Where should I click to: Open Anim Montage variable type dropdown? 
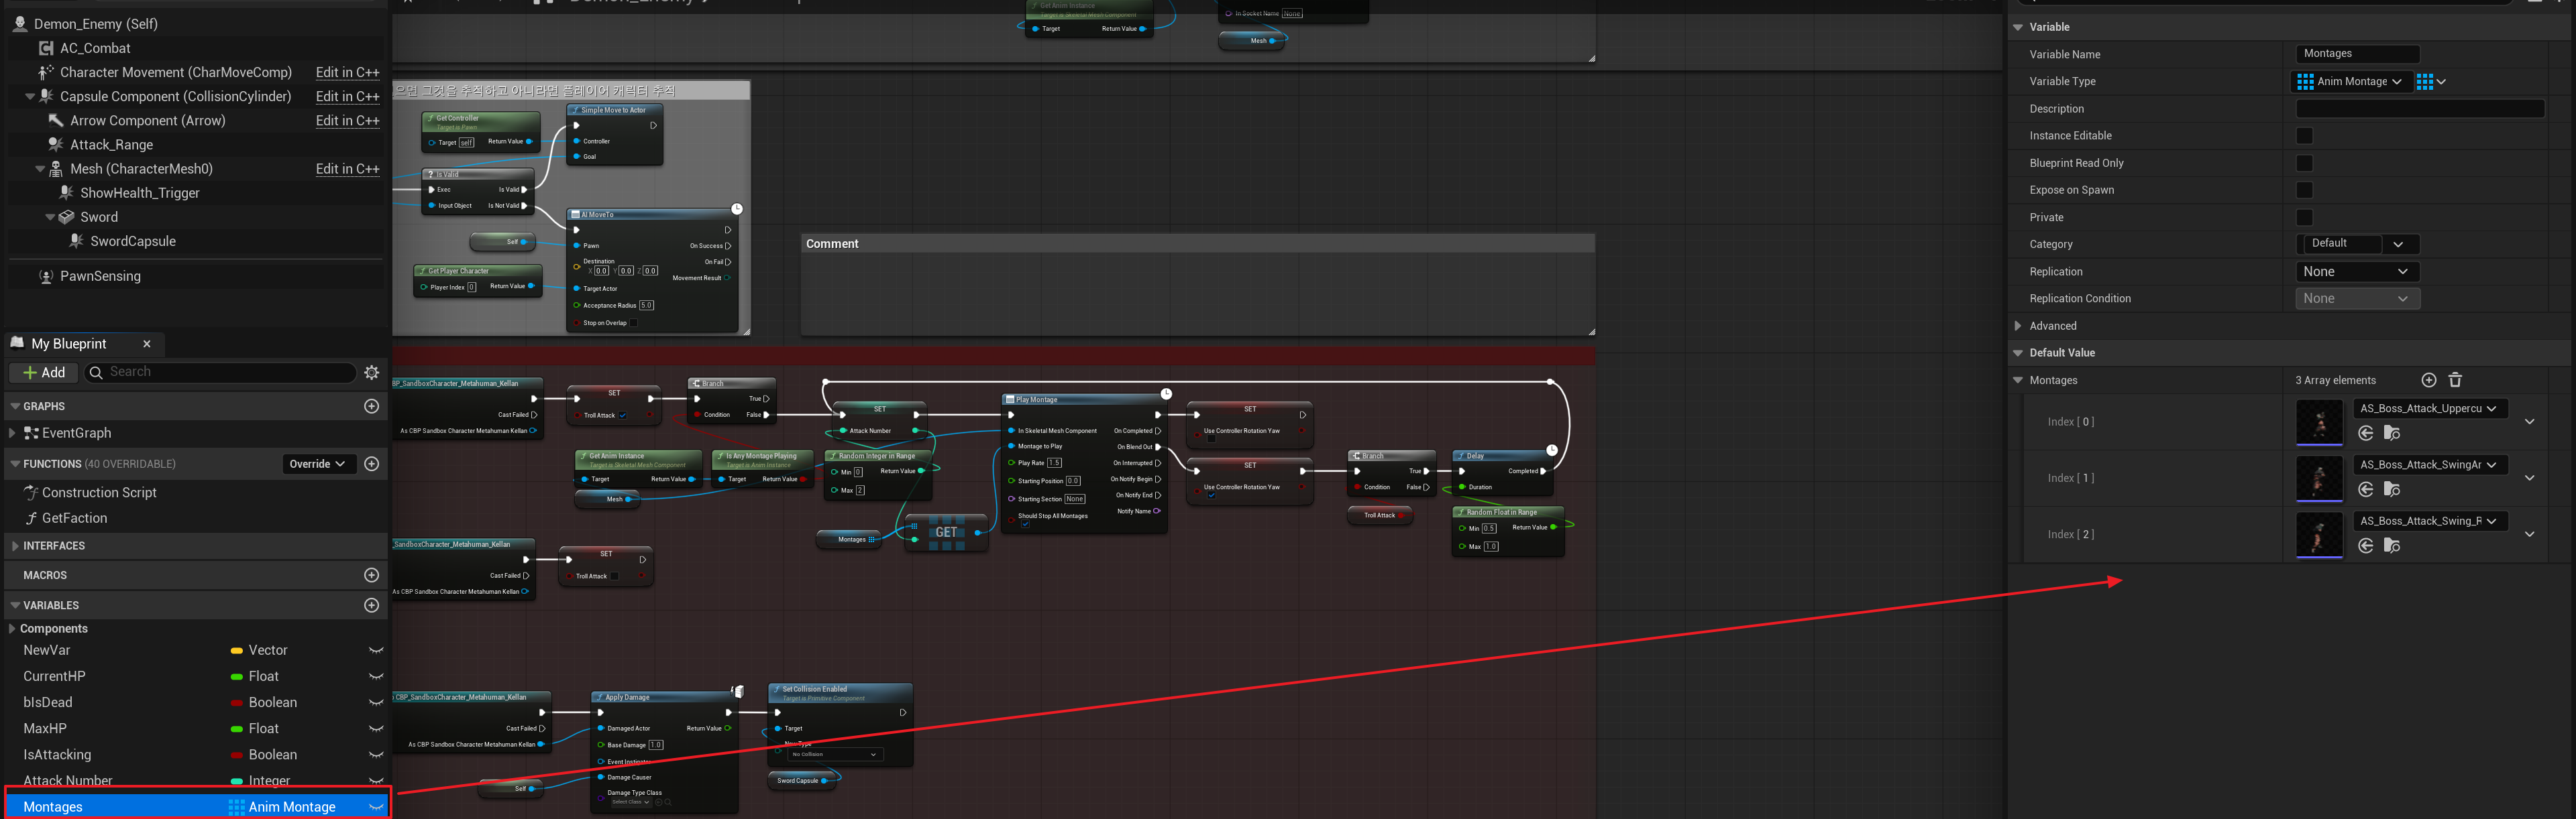click(2348, 82)
